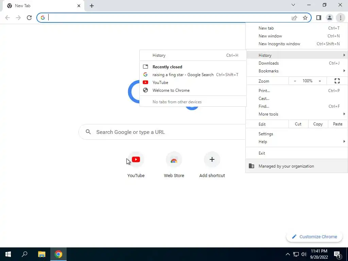Screen dimensions: 348x261
Task: Expand the Bookmarks submenu
Action: pyautogui.click(x=297, y=71)
